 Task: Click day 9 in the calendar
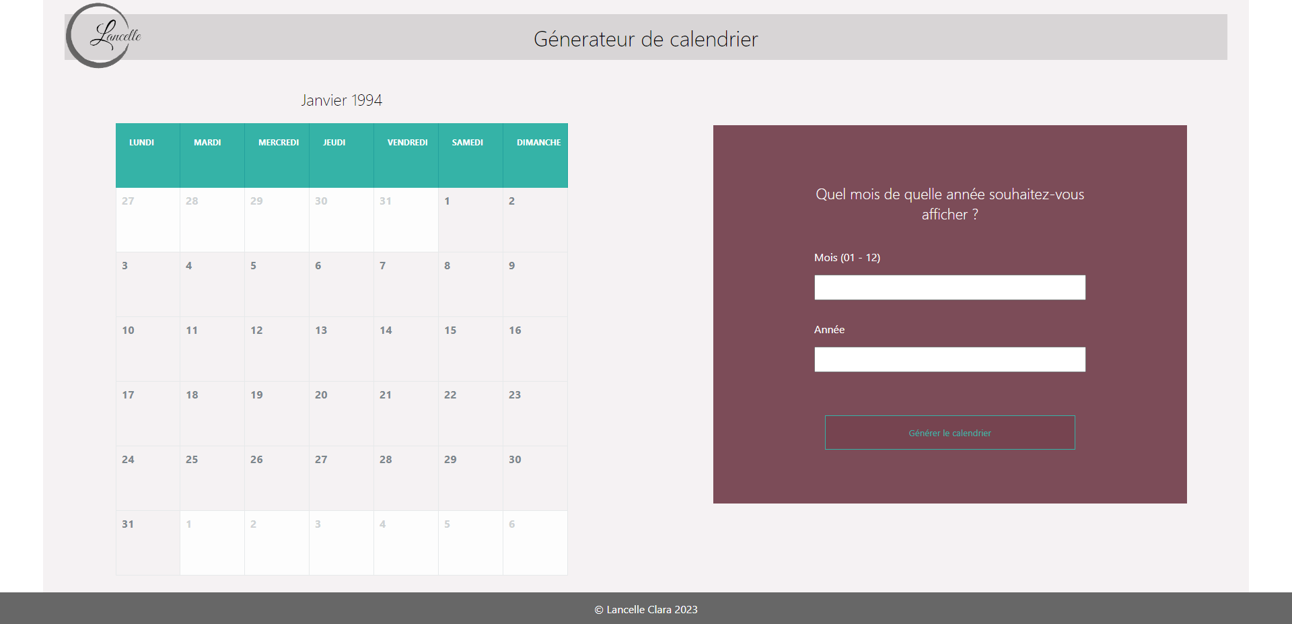pyautogui.click(x=535, y=285)
